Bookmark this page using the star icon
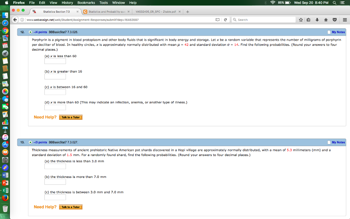Screen dimensions: 350x219 click(x=301, y=20)
